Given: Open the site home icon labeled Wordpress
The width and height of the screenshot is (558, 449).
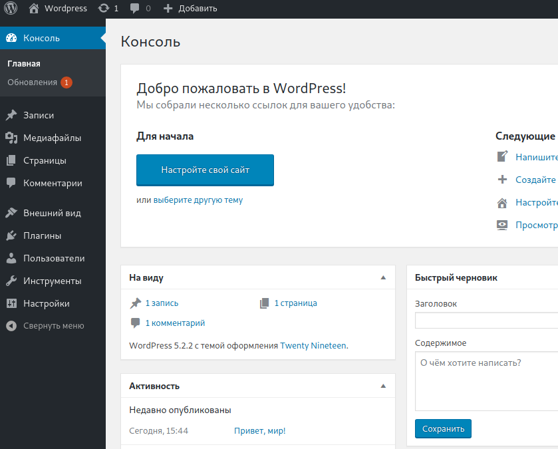Looking at the screenshot, I should [34, 8].
